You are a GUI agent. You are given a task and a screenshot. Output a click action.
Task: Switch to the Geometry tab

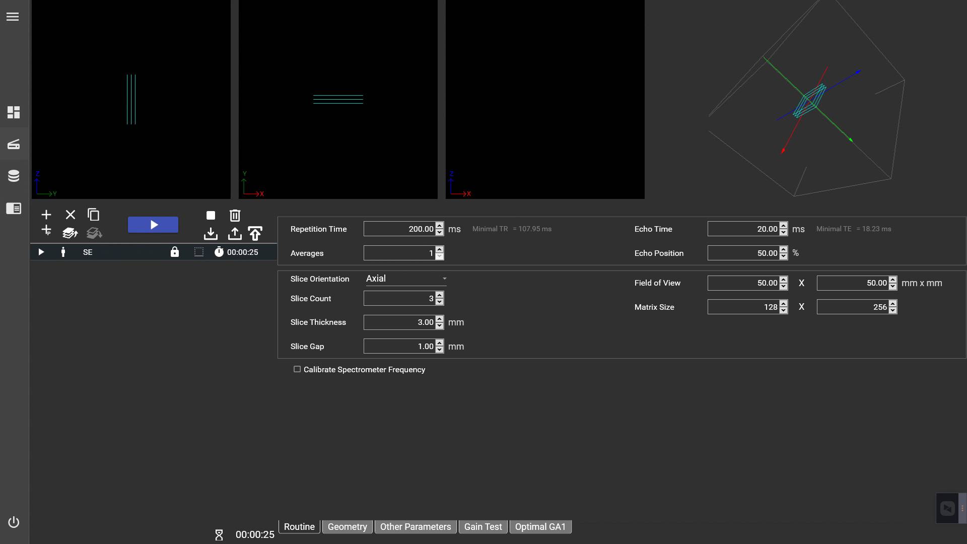click(x=347, y=527)
